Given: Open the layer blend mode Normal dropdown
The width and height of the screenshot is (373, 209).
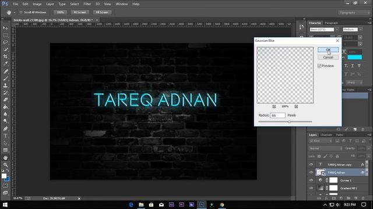Looking at the screenshot, I should 326,149.
